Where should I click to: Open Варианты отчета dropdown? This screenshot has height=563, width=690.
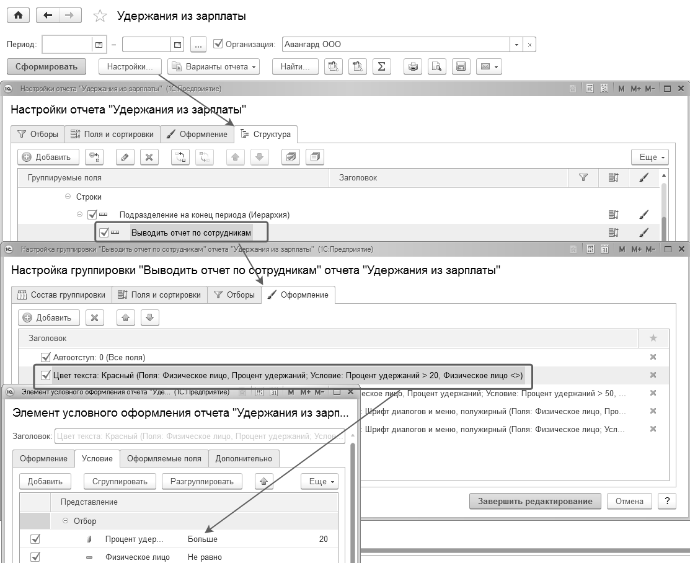213,66
